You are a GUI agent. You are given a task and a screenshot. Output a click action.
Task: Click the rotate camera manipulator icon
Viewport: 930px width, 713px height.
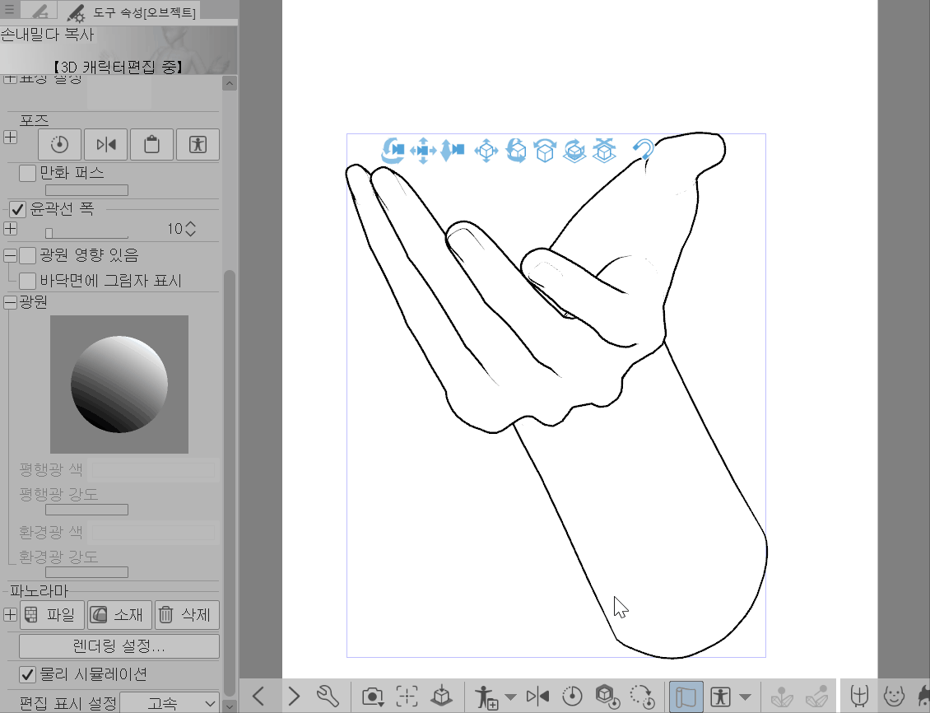point(393,150)
